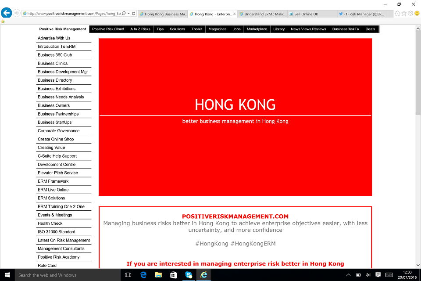Image resolution: width=421 pixels, height=281 pixels.
Task: Open the A to Z Risks menu
Action: point(140,29)
